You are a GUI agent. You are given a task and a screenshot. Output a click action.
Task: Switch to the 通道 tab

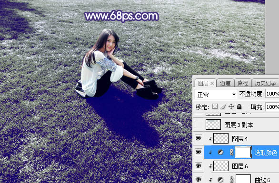click(225, 83)
